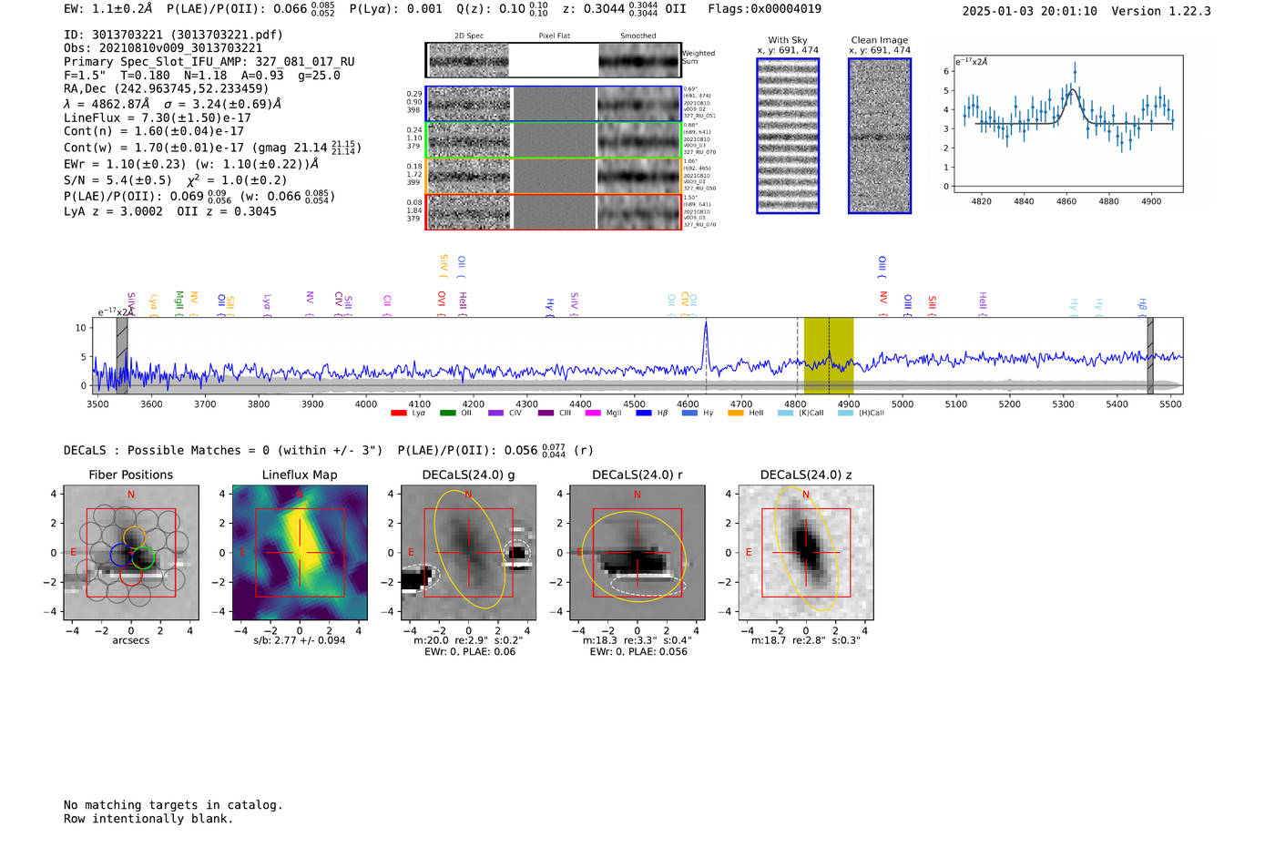The width and height of the screenshot is (1275, 868).
Task: Click the hatched gray band near 3550
Action: click(122, 356)
